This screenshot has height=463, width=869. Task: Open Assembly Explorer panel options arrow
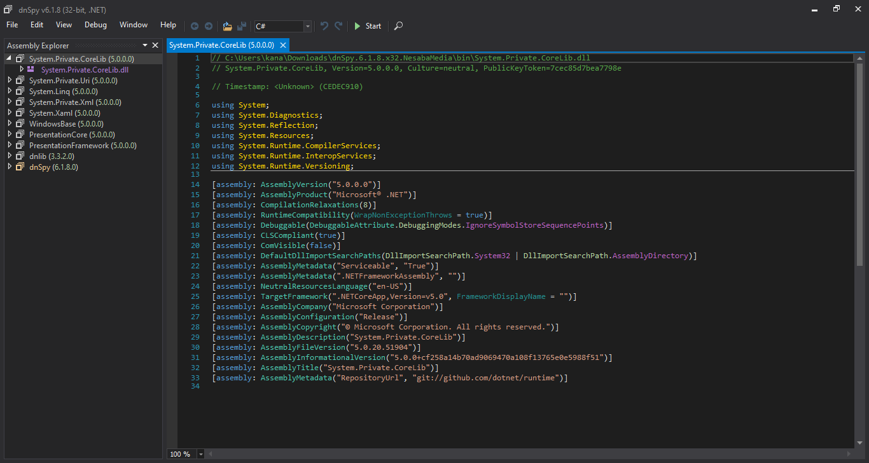pos(145,45)
